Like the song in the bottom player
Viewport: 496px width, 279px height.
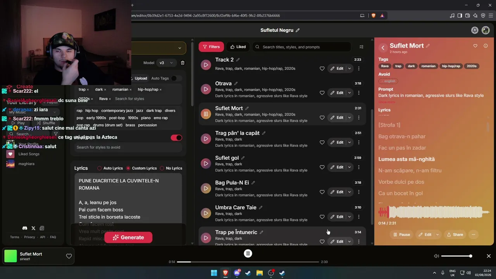69,256
